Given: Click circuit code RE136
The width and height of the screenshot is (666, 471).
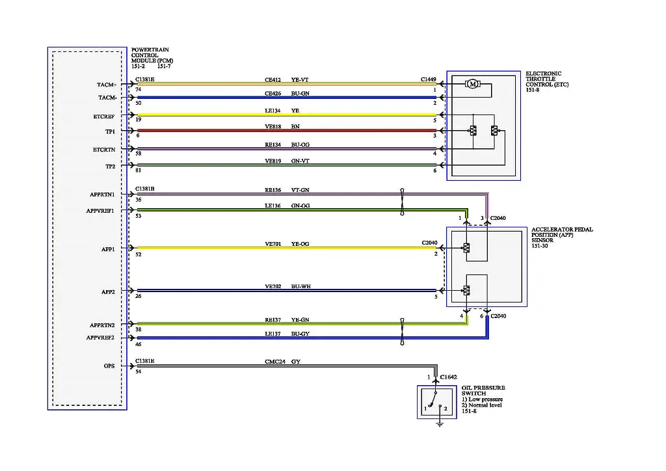Looking at the screenshot, I should point(273,190).
